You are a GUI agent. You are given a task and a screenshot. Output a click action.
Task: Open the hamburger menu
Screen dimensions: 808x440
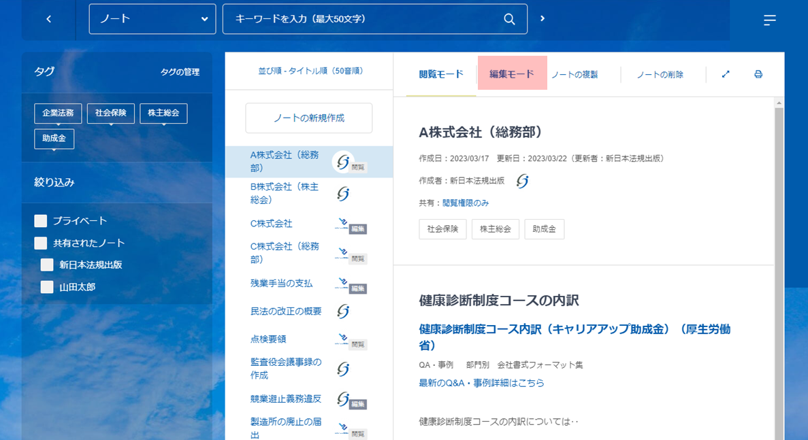[769, 20]
